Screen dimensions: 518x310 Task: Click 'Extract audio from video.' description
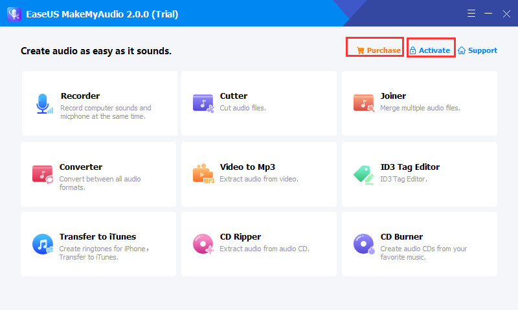259,179
